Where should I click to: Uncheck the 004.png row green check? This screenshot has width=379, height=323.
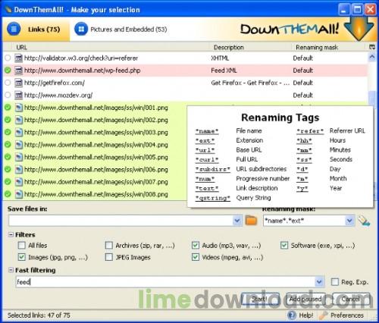click(8, 145)
